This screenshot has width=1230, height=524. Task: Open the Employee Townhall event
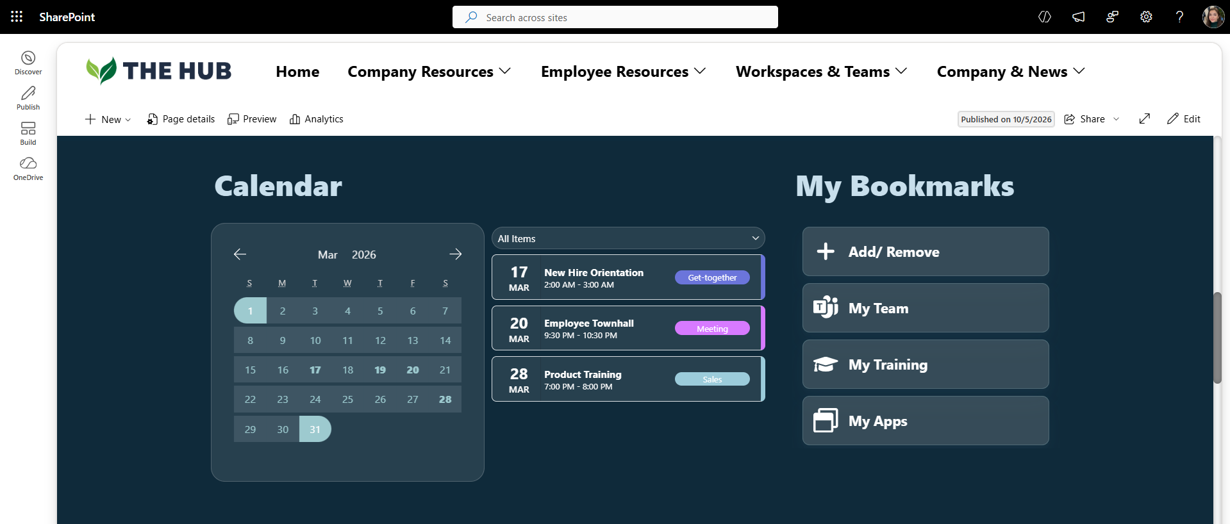[x=628, y=328]
